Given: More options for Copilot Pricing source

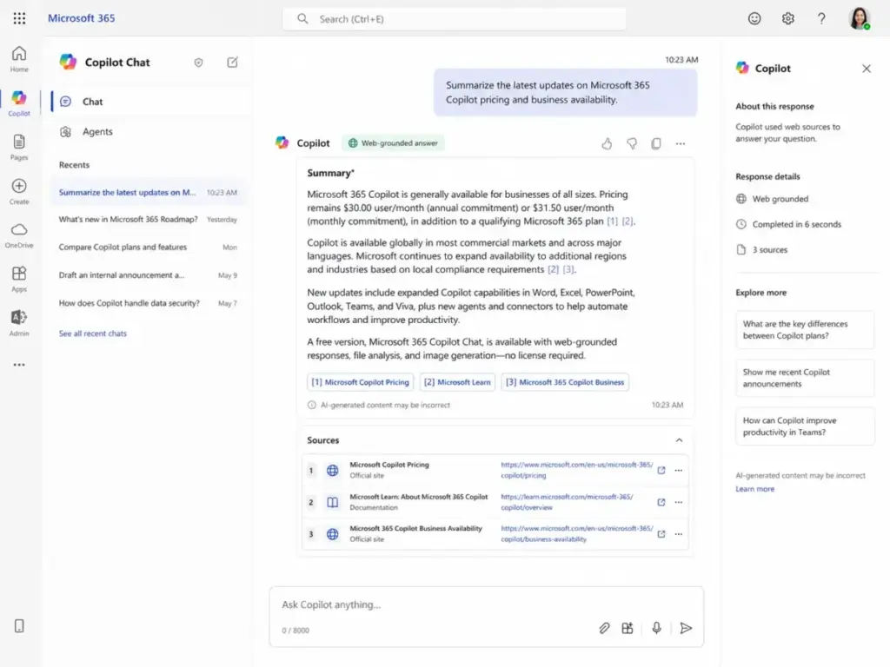Looking at the screenshot, I should point(678,470).
